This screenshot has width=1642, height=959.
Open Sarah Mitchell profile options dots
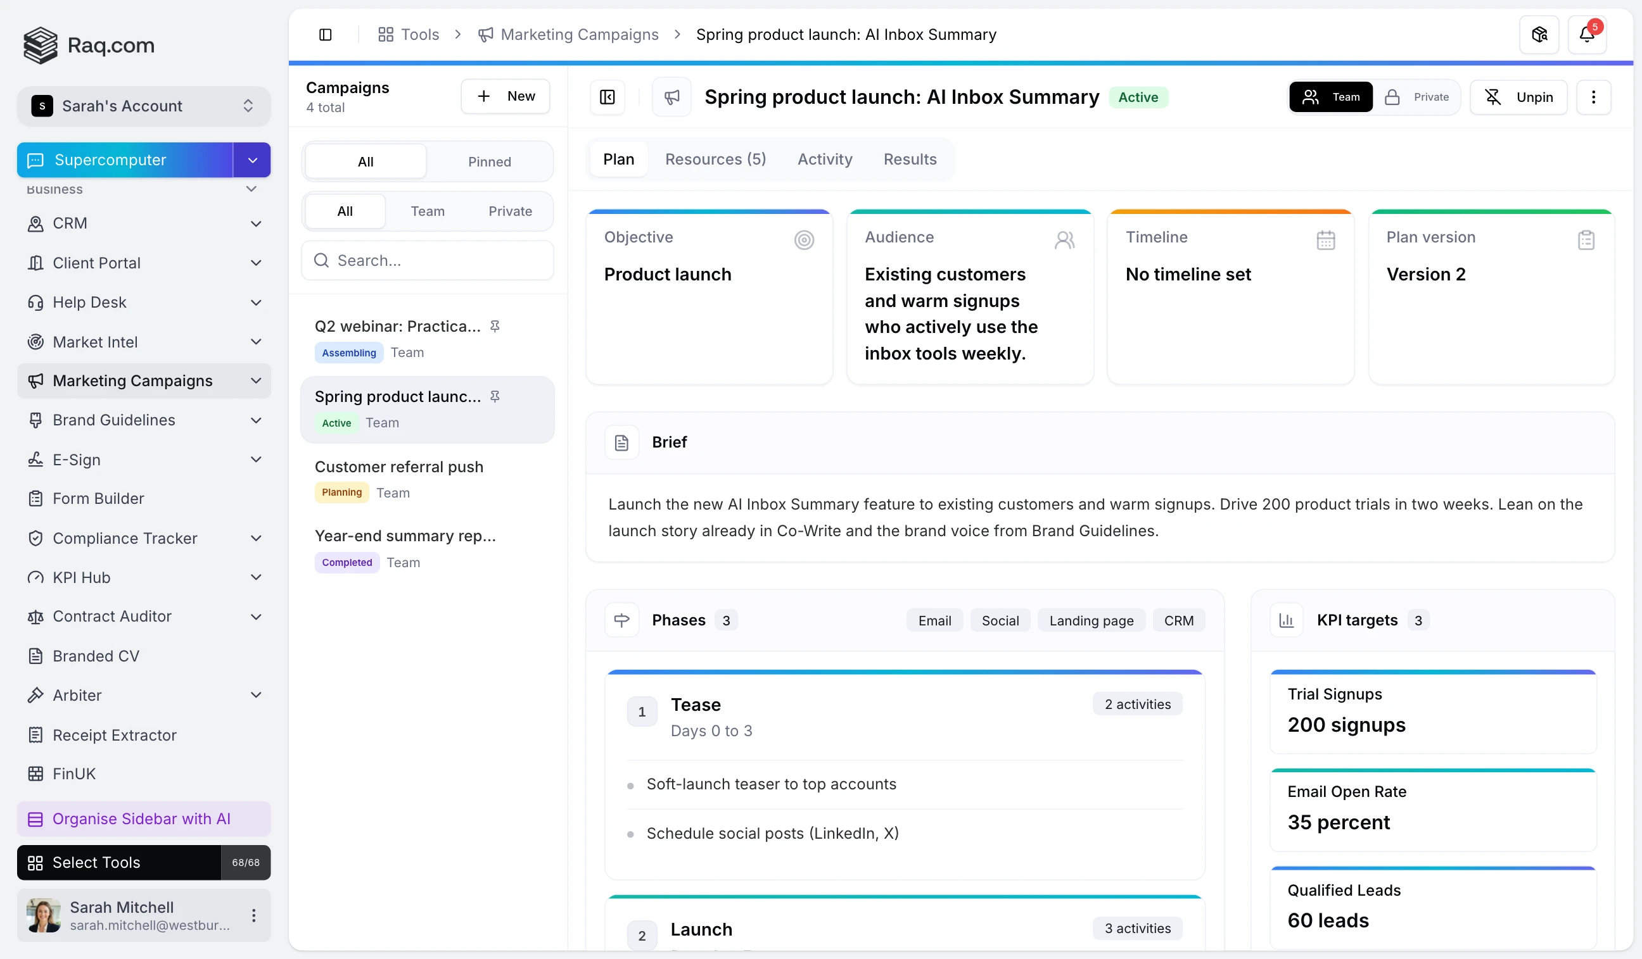tap(253, 915)
